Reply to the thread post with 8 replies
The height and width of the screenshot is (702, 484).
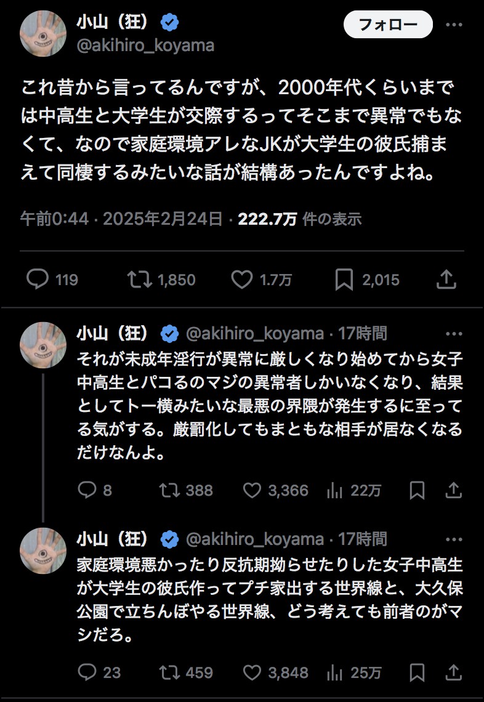click(x=86, y=490)
